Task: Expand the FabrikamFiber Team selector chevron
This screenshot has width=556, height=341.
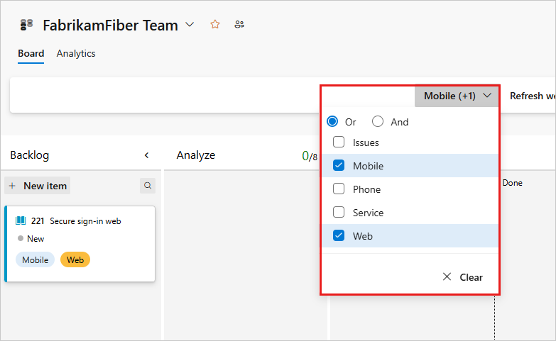Action: tap(190, 25)
